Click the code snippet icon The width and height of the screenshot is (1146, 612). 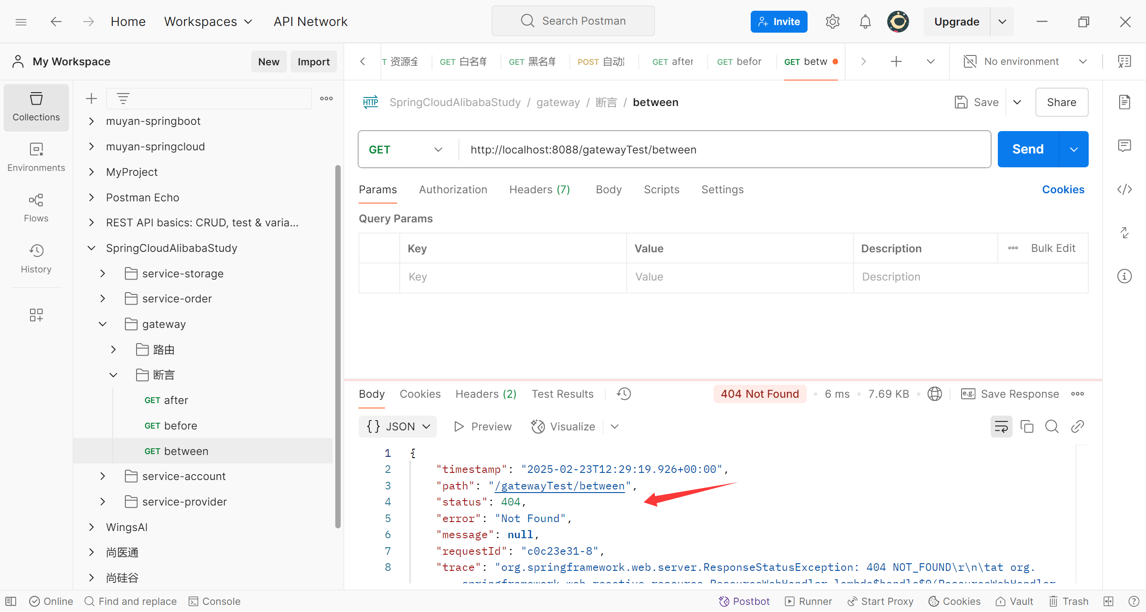pos(1124,190)
